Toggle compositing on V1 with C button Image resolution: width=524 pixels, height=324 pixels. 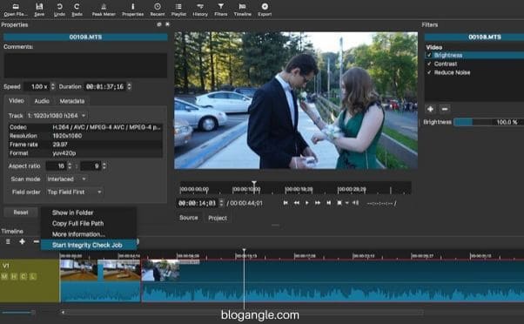[x=23, y=276]
